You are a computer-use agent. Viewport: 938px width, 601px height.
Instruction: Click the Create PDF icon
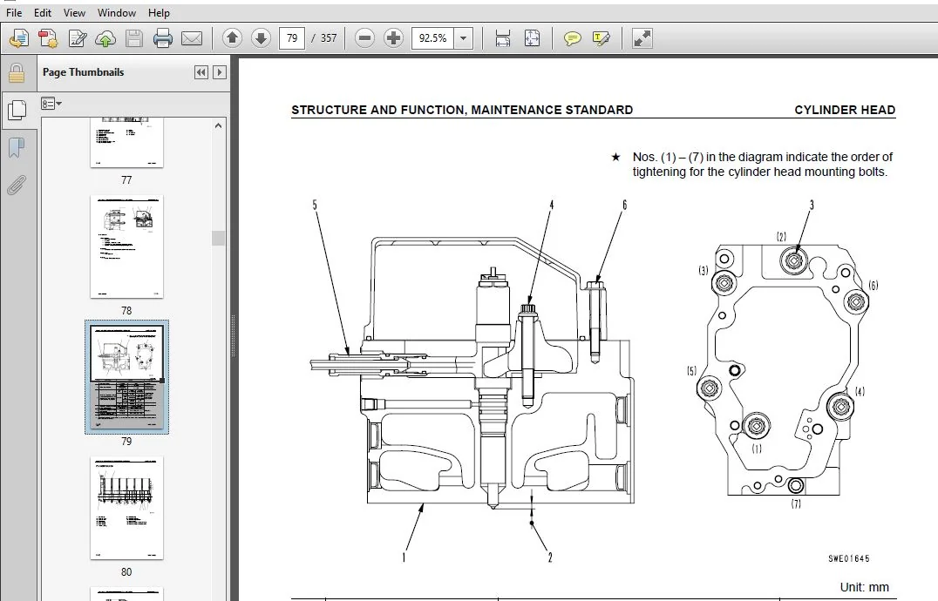pyautogui.click(x=48, y=38)
